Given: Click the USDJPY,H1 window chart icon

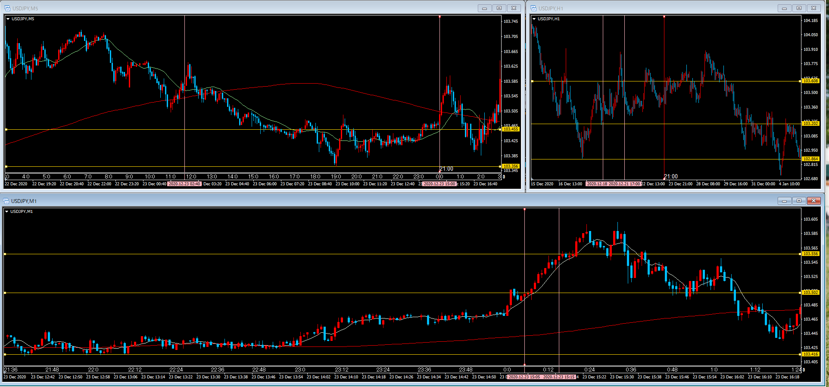Looking at the screenshot, I should click(533, 8).
